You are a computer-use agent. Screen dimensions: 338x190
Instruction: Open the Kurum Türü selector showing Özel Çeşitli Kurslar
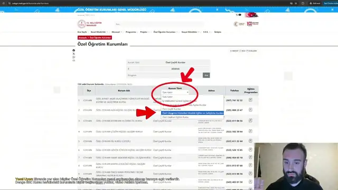click(168, 62)
